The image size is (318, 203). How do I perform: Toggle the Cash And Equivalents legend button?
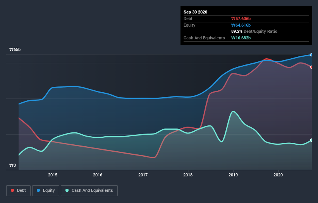pos(89,191)
